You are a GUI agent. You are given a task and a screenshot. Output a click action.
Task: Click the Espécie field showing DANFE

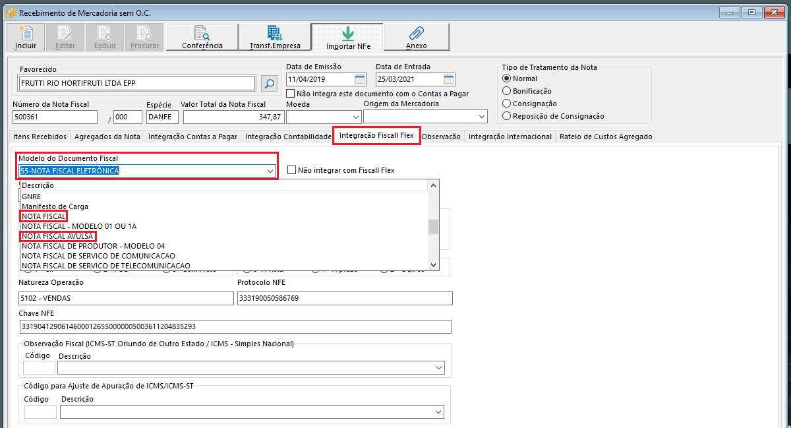[x=162, y=117]
